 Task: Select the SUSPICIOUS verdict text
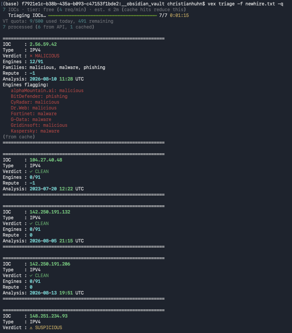tap(49, 328)
